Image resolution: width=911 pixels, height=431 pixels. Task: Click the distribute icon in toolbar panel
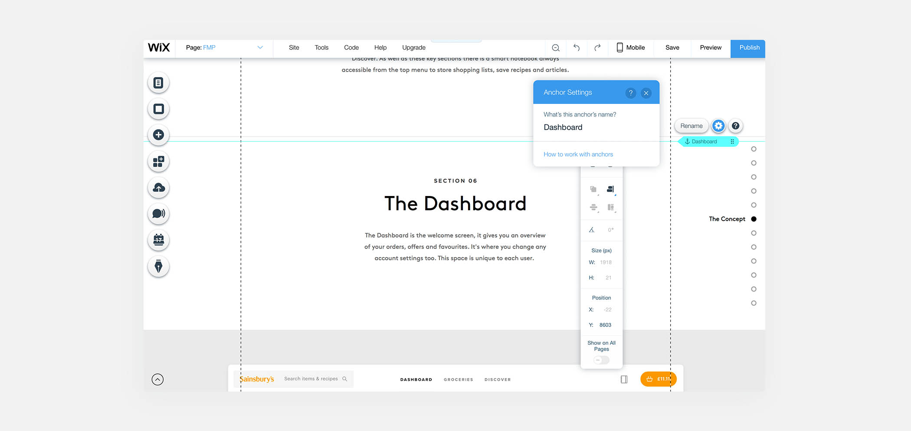pos(611,207)
